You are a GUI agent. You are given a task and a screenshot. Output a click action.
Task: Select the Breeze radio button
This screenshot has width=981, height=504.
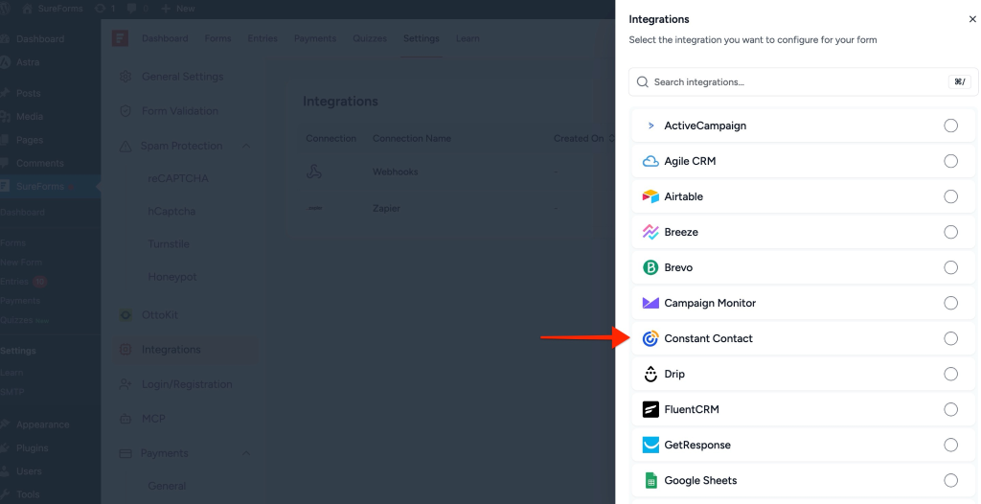point(951,232)
